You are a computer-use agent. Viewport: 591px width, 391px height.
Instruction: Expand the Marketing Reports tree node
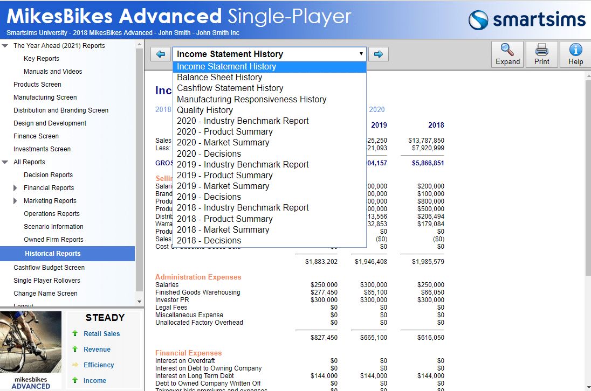click(x=15, y=201)
